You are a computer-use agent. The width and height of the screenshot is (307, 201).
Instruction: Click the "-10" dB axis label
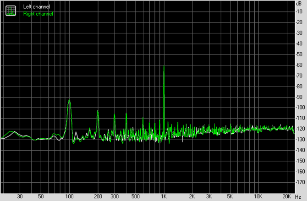300,11
